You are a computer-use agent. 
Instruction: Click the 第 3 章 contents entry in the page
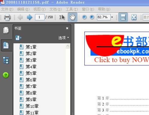click(x=123, y=110)
